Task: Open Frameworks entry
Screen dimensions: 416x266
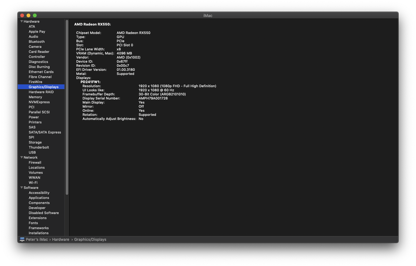Action: pyautogui.click(x=39, y=228)
